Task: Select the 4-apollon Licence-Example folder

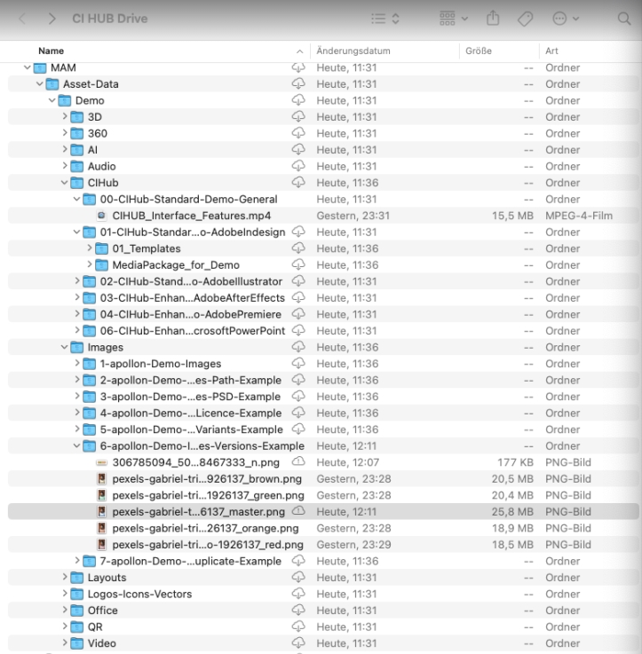Action: coord(191,413)
